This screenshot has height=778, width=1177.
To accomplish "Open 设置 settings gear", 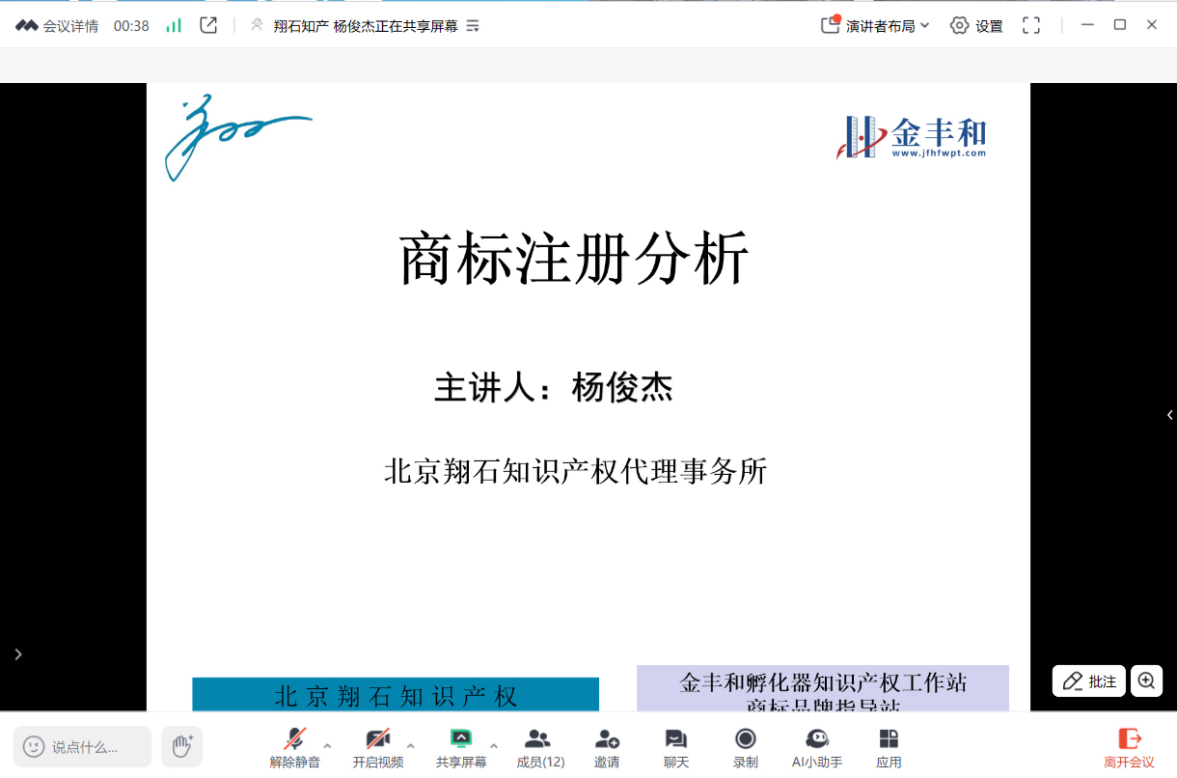I will tap(976, 26).
